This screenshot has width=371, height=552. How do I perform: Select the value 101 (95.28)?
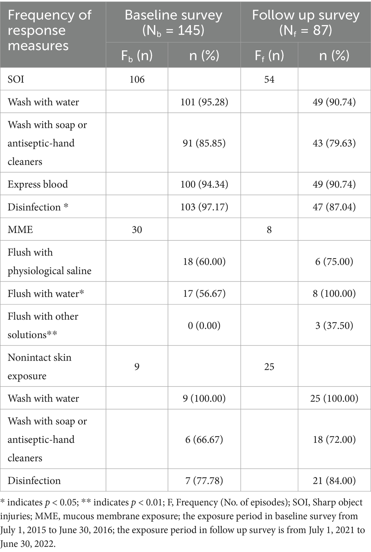coord(204,102)
